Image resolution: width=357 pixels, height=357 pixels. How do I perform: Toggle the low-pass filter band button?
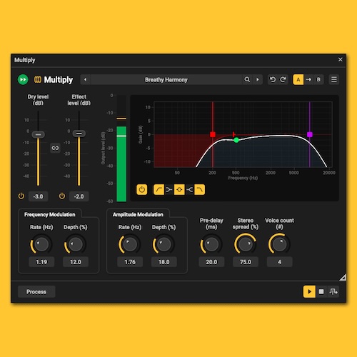(x=199, y=190)
